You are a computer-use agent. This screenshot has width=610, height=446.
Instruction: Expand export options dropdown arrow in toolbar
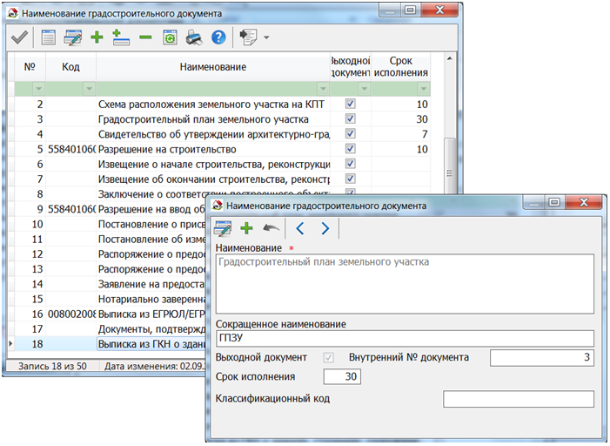coord(266,38)
